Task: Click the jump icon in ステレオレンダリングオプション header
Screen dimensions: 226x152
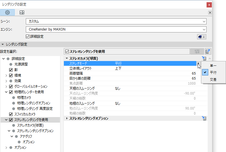Action: [x=204, y=118]
